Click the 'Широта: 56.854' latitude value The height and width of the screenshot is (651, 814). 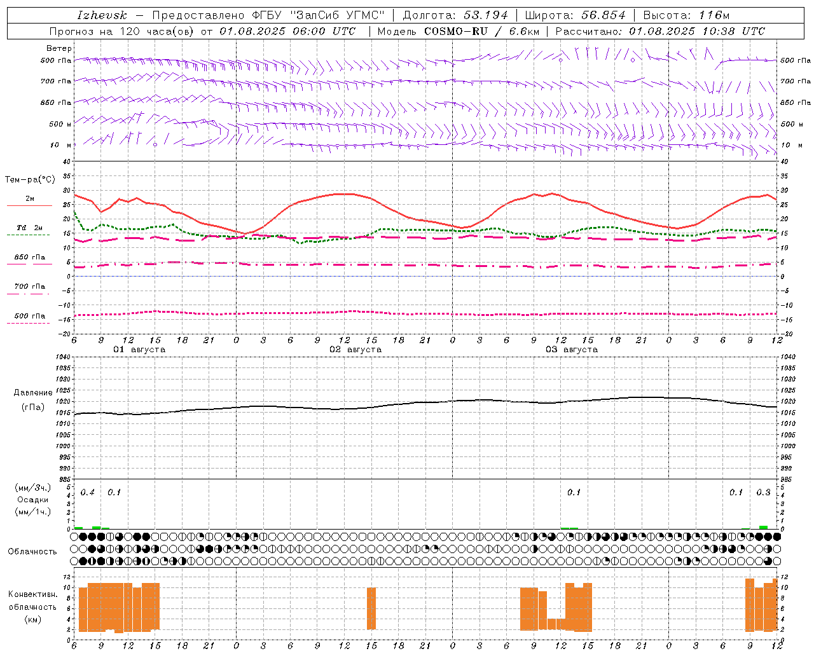click(x=576, y=15)
